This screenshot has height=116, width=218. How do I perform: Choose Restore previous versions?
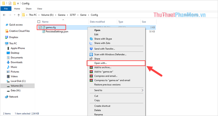[107, 85]
